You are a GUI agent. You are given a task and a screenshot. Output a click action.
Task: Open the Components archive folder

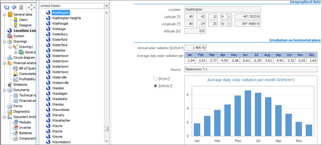[x=27, y=139]
